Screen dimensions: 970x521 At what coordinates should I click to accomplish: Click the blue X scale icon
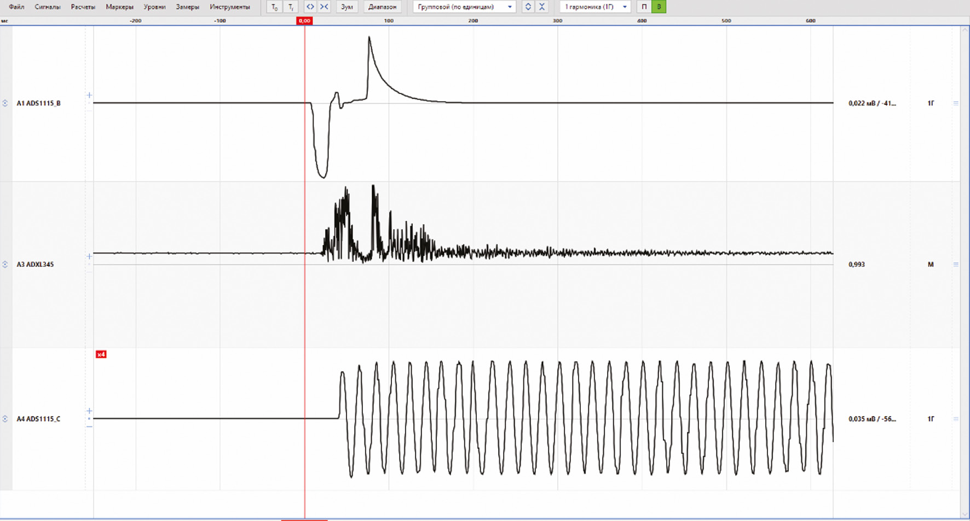pos(542,7)
